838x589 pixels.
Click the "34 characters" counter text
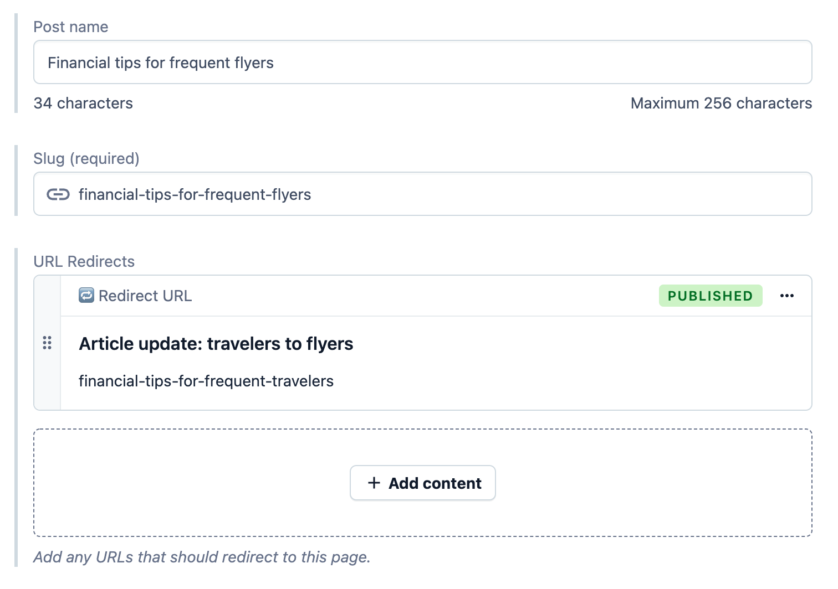pyautogui.click(x=83, y=103)
